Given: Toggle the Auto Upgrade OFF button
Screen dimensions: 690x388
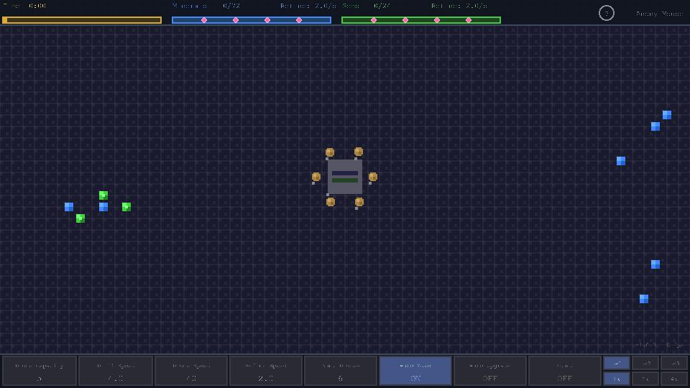Looking at the screenshot, I should [489, 371].
